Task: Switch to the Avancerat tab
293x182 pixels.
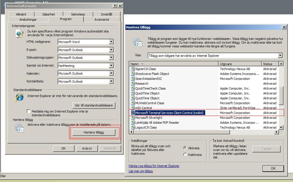Action: point(102,20)
